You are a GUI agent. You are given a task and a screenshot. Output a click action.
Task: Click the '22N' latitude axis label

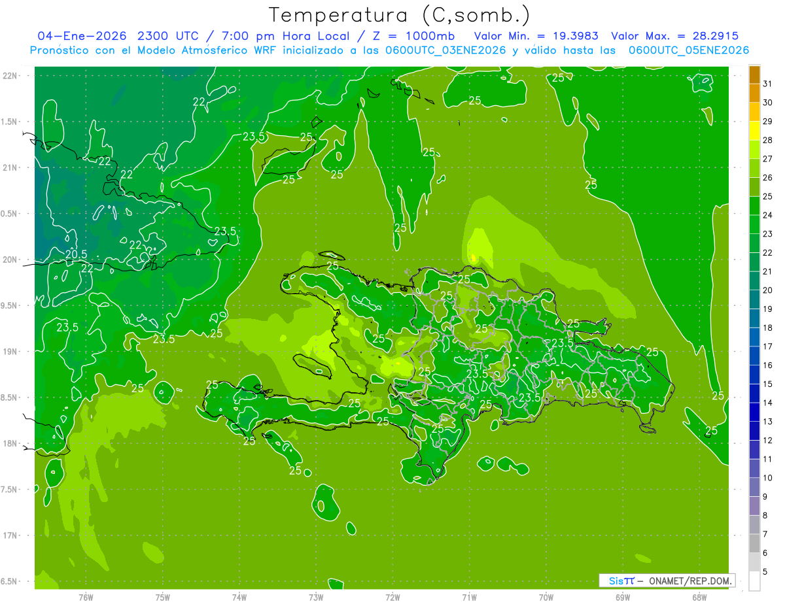coord(10,76)
